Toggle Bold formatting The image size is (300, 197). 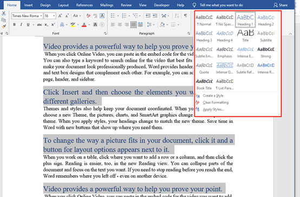tap(14, 24)
